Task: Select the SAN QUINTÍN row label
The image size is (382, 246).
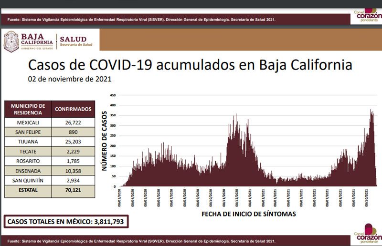Action: point(28,181)
